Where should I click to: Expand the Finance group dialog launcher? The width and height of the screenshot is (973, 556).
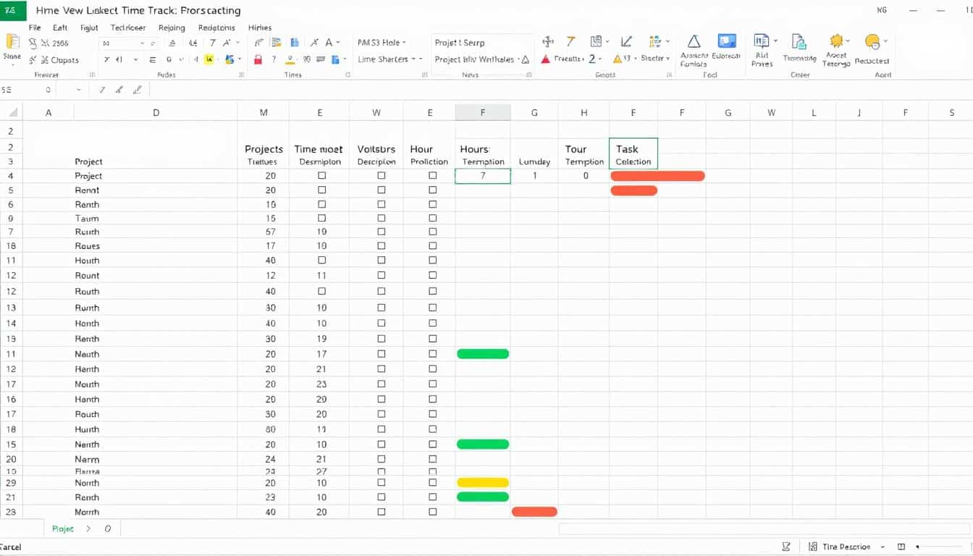coord(92,75)
